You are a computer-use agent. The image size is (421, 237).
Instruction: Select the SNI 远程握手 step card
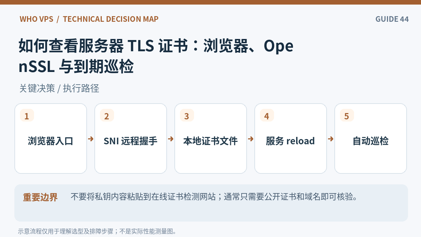click(131, 138)
